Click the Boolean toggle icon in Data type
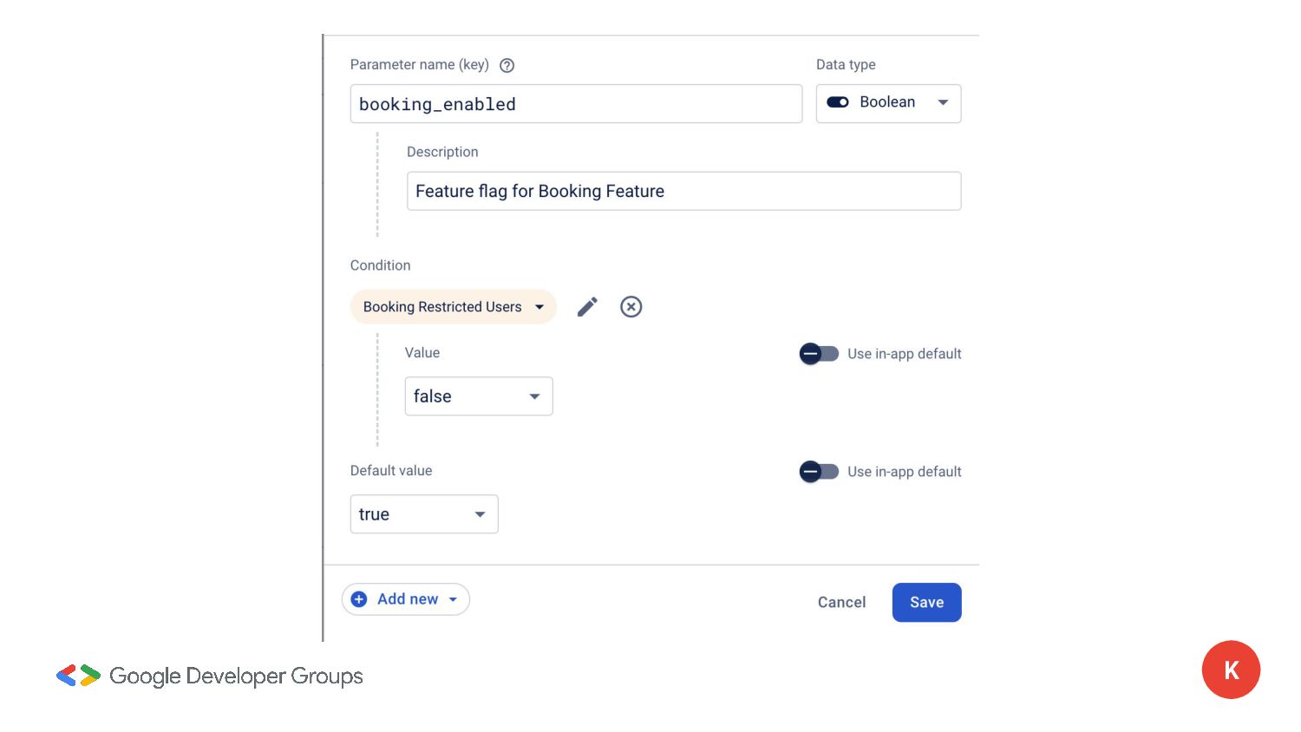This screenshot has width=1301, height=732. [x=838, y=102]
